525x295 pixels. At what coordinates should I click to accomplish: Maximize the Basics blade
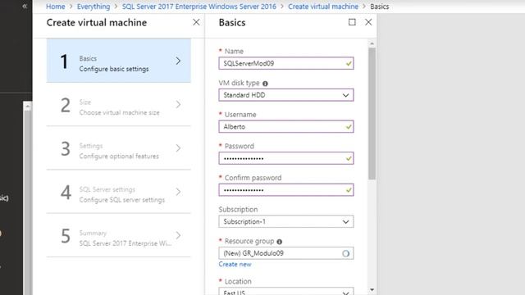[352, 22]
